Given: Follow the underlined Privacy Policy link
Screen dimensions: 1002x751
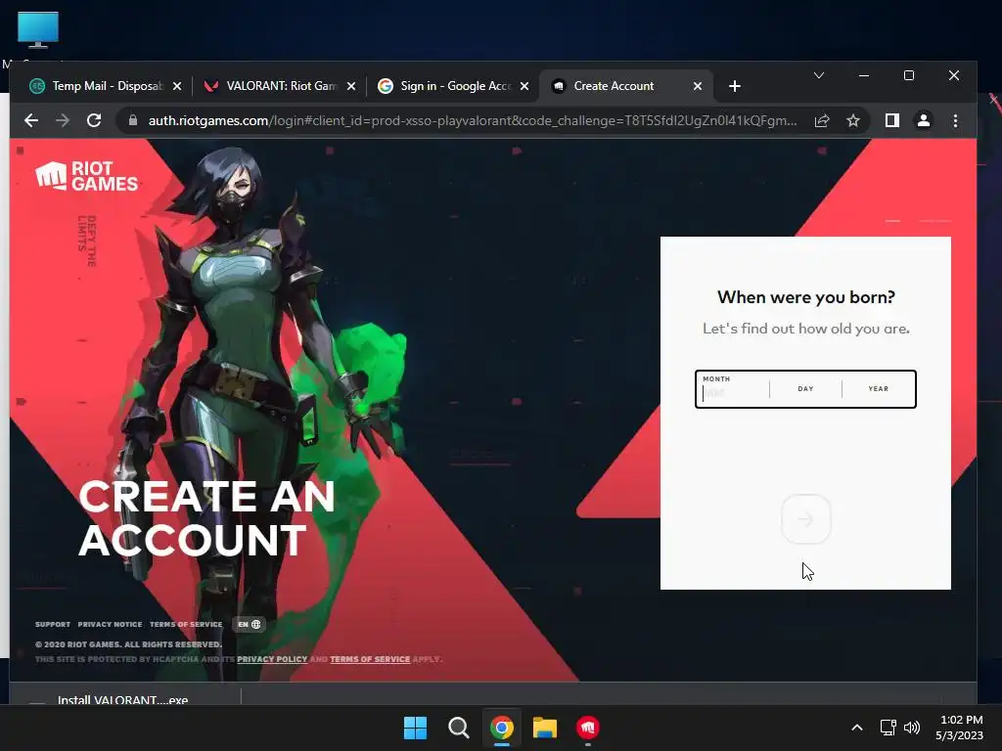Looking at the screenshot, I should pos(272,659).
